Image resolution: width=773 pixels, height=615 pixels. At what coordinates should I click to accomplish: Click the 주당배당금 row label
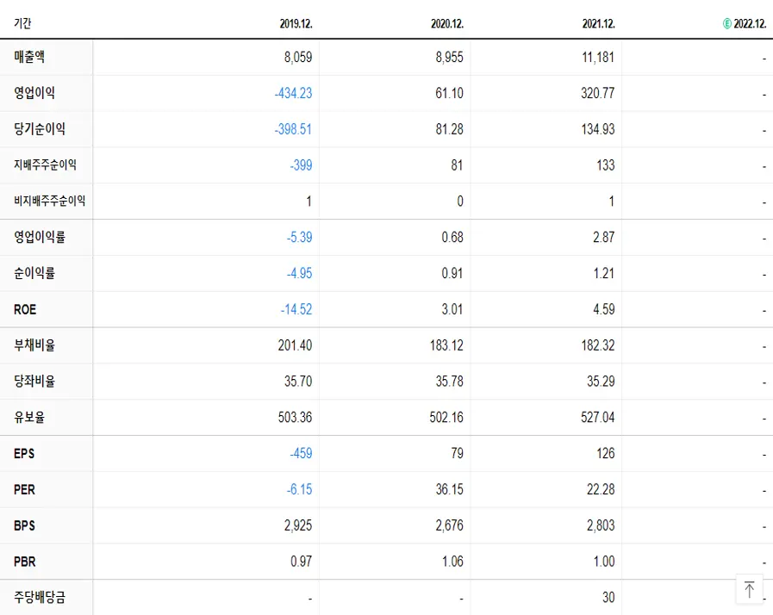tap(40, 597)
